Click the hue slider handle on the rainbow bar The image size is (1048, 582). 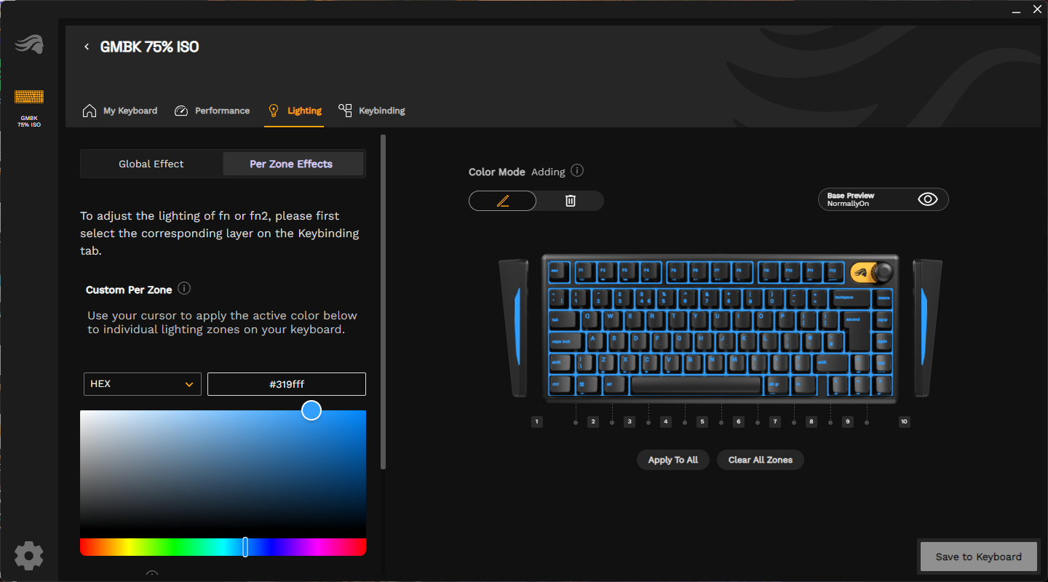245,547
